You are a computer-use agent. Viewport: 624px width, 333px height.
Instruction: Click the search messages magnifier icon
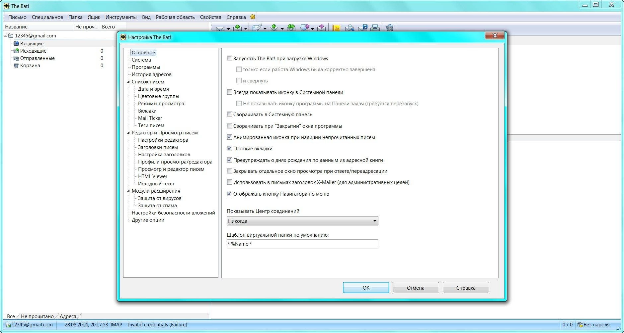[349, 28]
